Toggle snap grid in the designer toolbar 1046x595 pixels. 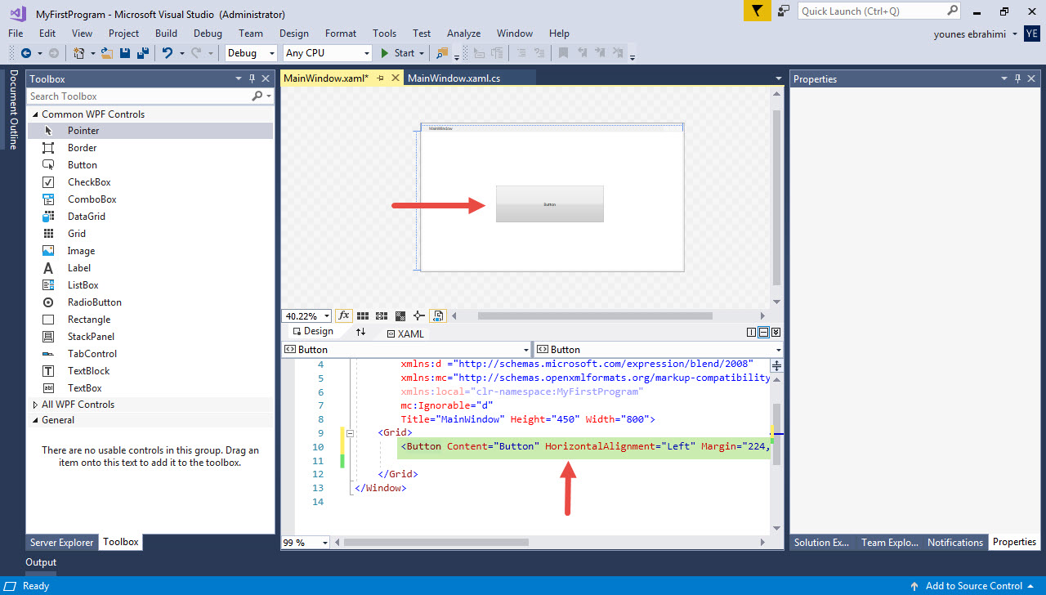(363, 315)
